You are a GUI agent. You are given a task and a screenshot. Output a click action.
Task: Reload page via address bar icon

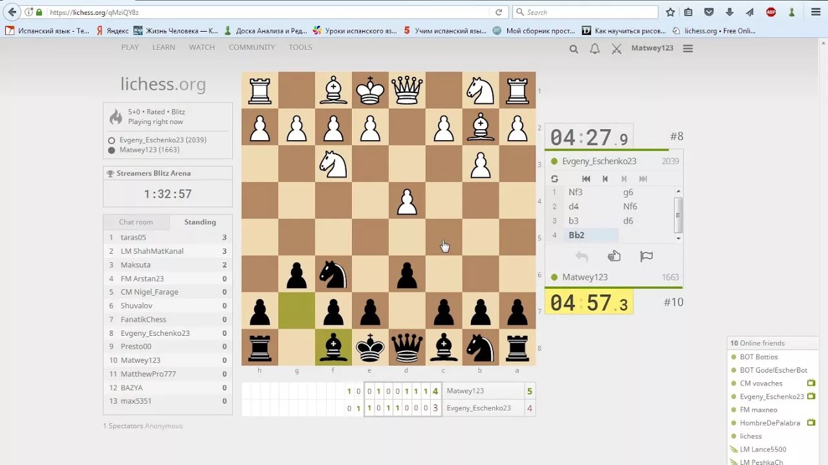coord(499,12)
